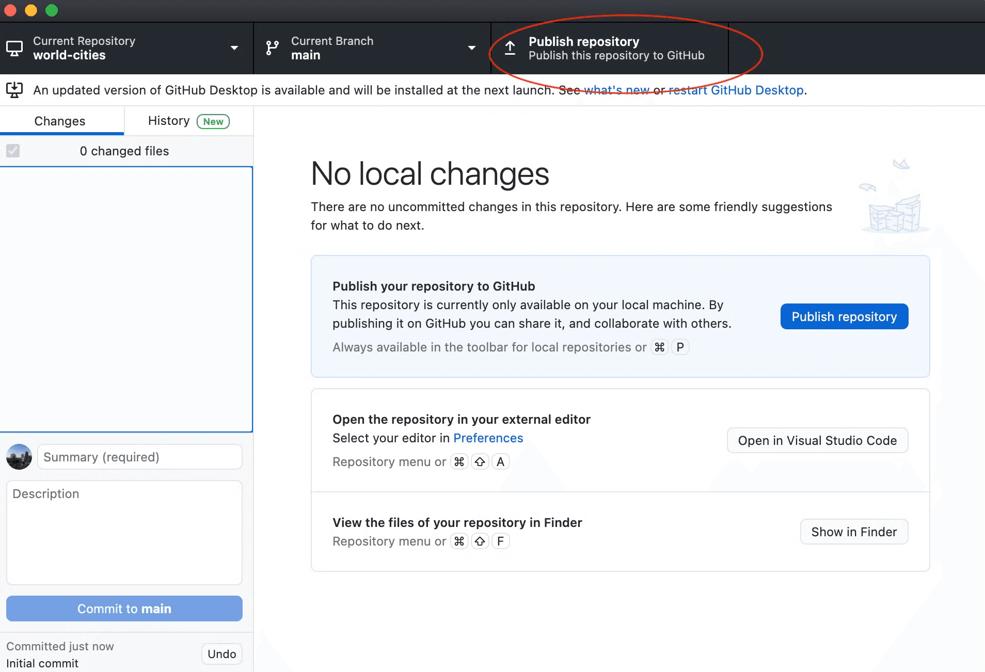The image size is (985, 672).
Task: Open the what's new link
Action: pos(616,90)
